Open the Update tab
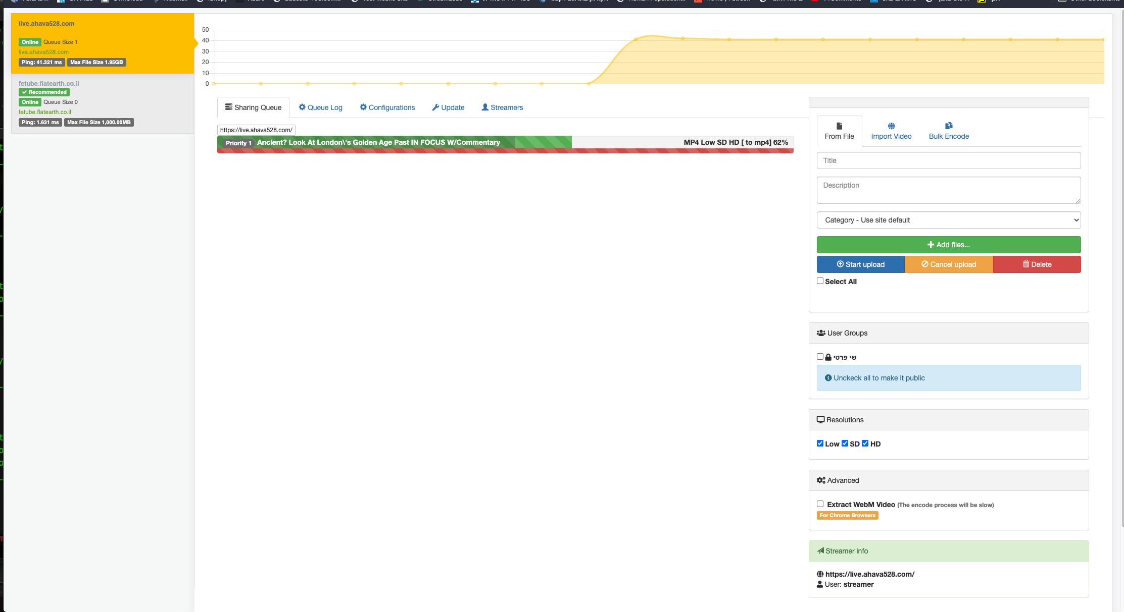Screen dimensions: 1124x612 (448, 107)
